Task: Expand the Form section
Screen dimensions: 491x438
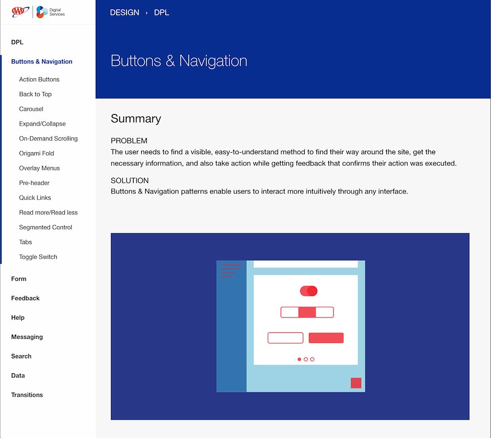Action: (x=19, y=279)
